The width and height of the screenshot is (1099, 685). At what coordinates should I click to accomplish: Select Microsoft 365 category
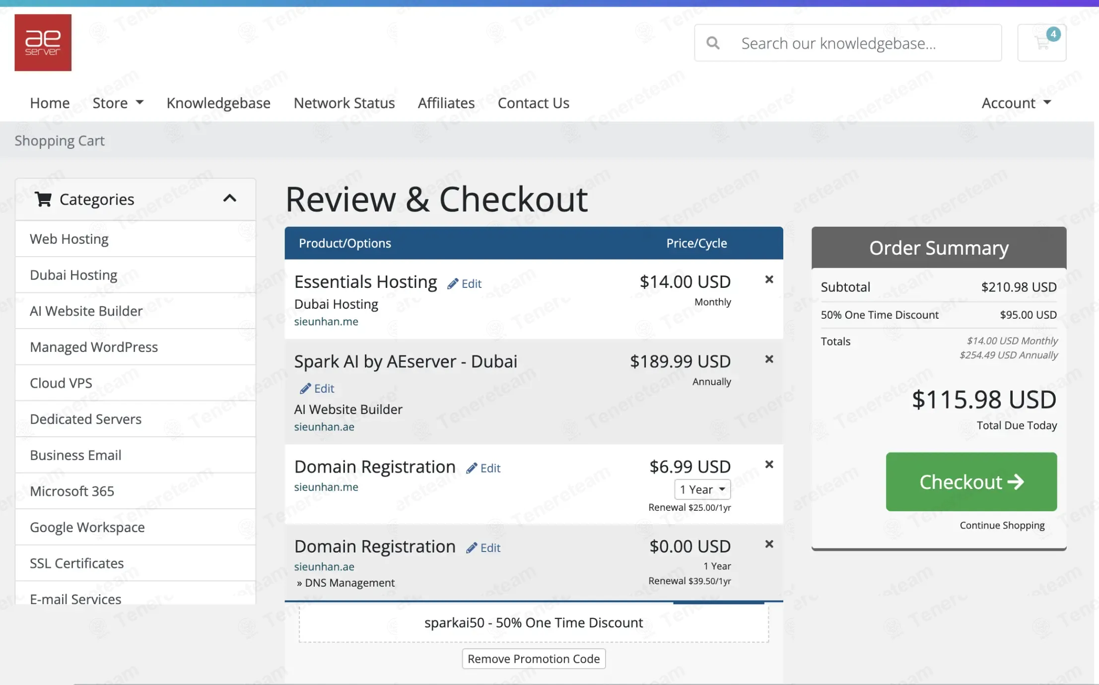point(136,491)
